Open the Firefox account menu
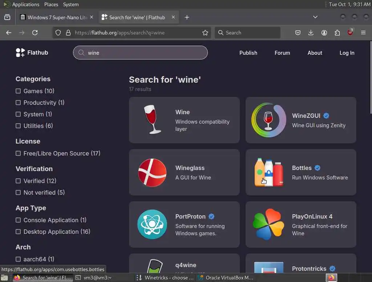 tap(324, 33)
